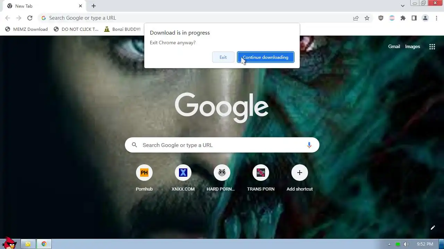Close the New Tab tab
Viewport: 444px width, 249px height.
80,6
